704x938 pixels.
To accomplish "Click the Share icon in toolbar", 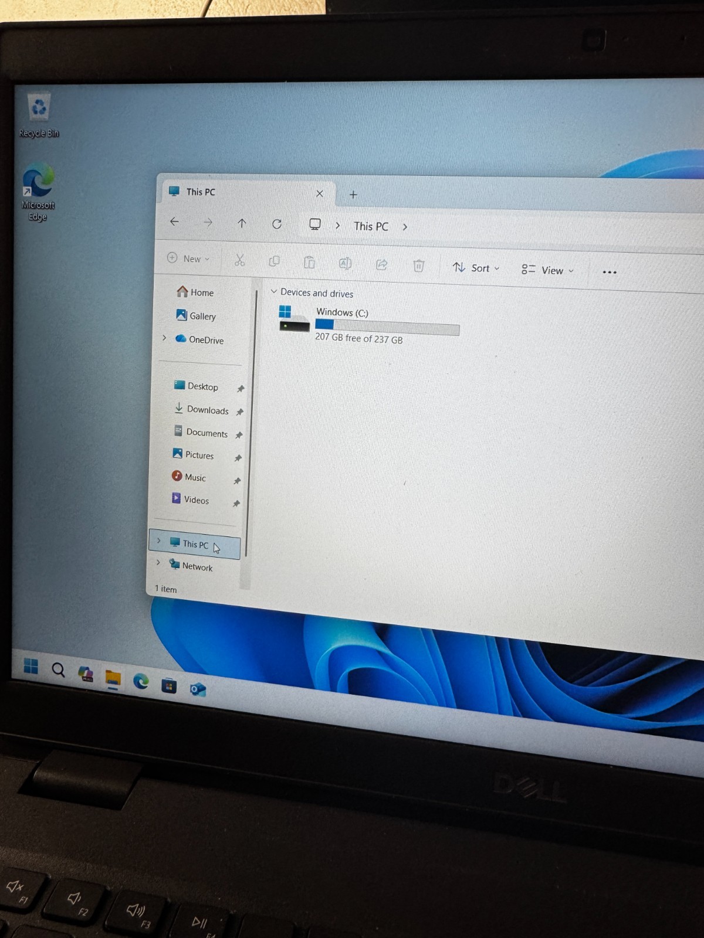I will 381,264.
